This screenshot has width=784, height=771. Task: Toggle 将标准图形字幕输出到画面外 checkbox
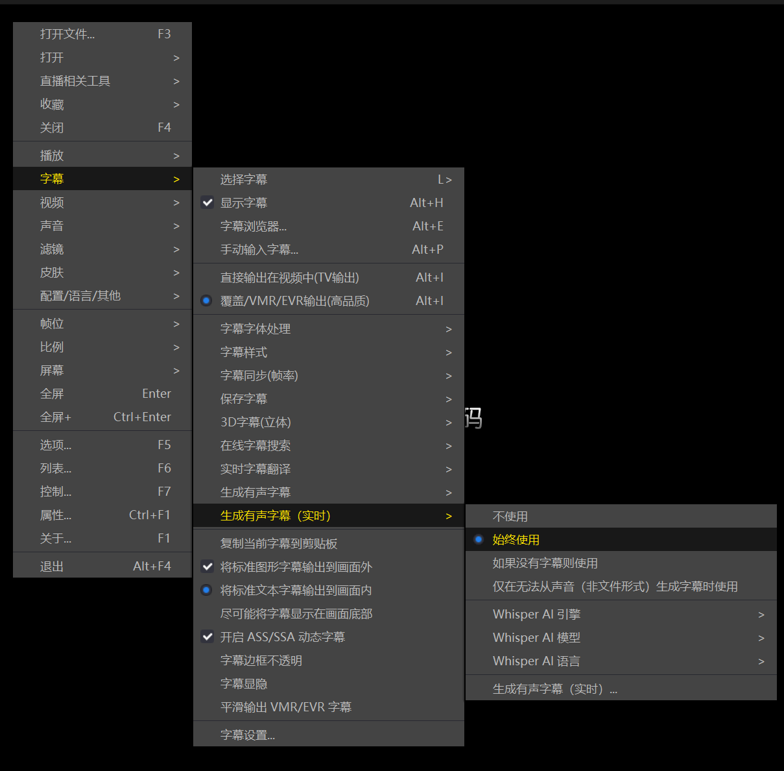[x=296, y=567]
